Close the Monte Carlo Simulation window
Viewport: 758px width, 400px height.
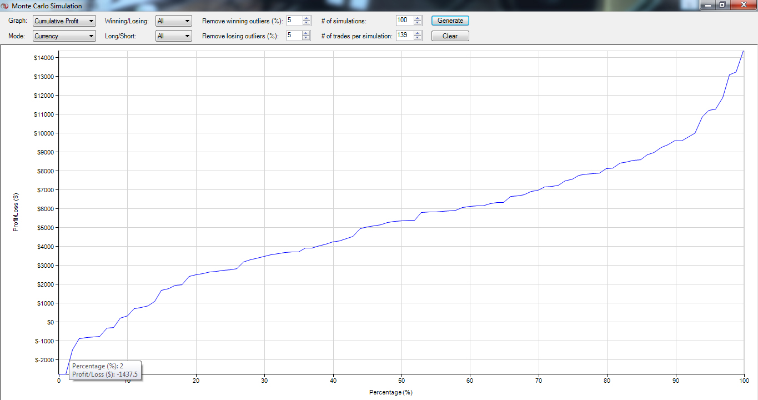pos(742,5)
